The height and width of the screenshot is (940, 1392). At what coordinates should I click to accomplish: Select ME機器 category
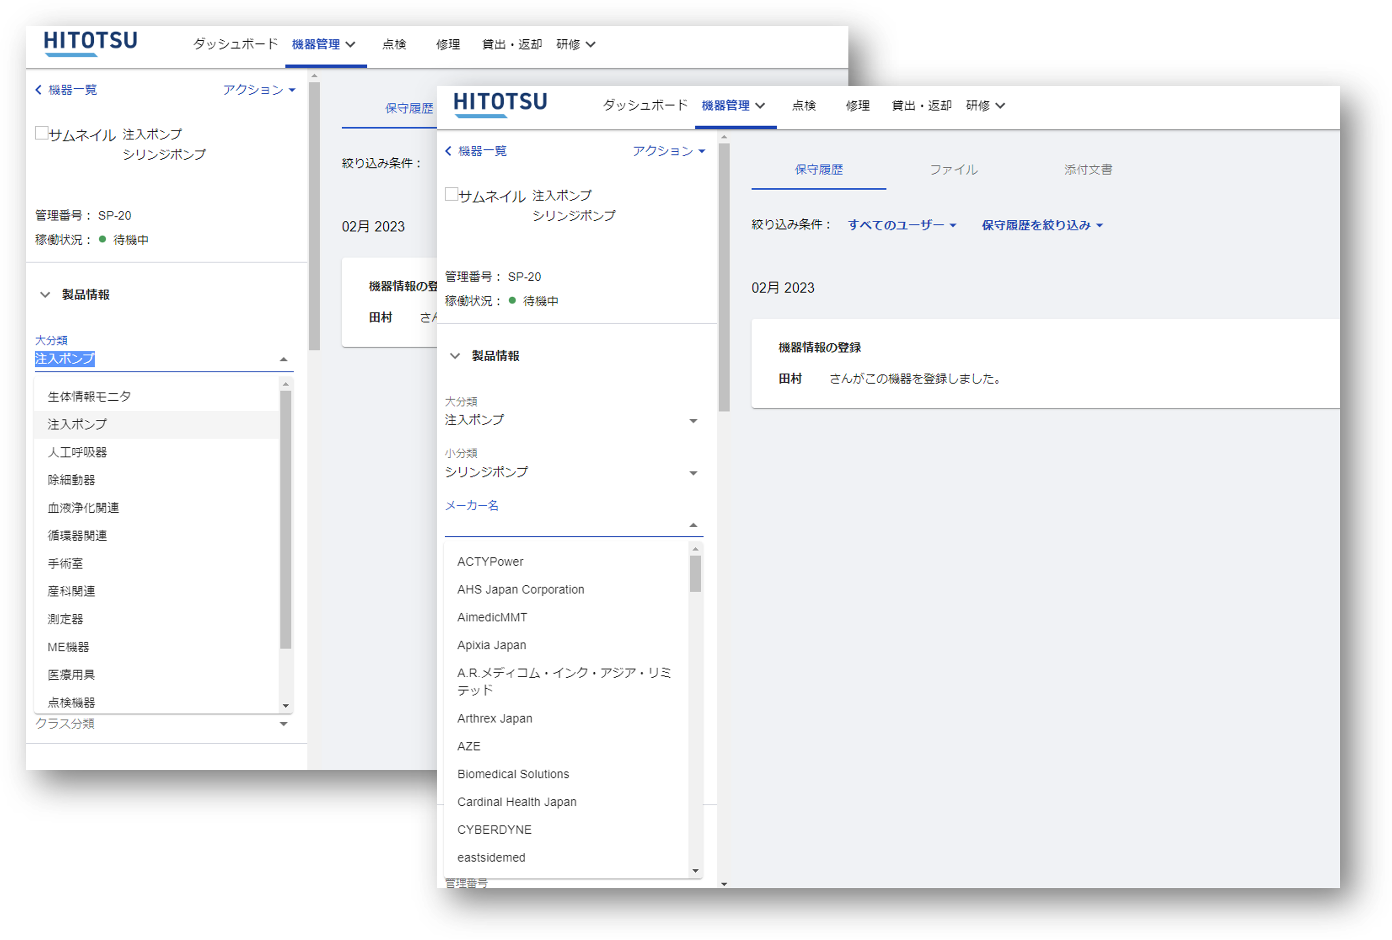[x=157, y=647]
